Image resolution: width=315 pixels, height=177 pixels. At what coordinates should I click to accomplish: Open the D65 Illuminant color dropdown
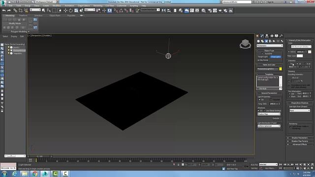point(301,47)
